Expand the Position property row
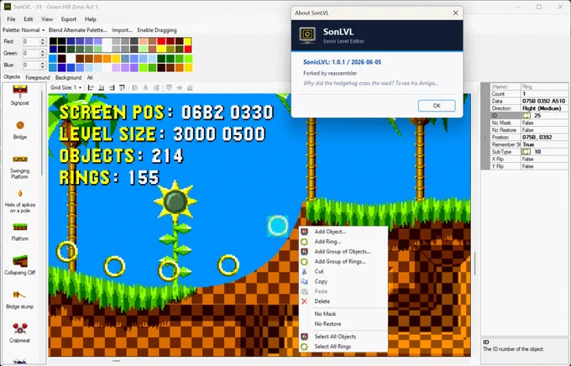571x366 pixels. coord(486,138)
